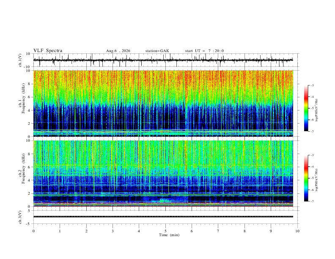Click the Time (min) axis label

[x=169, y=235]
